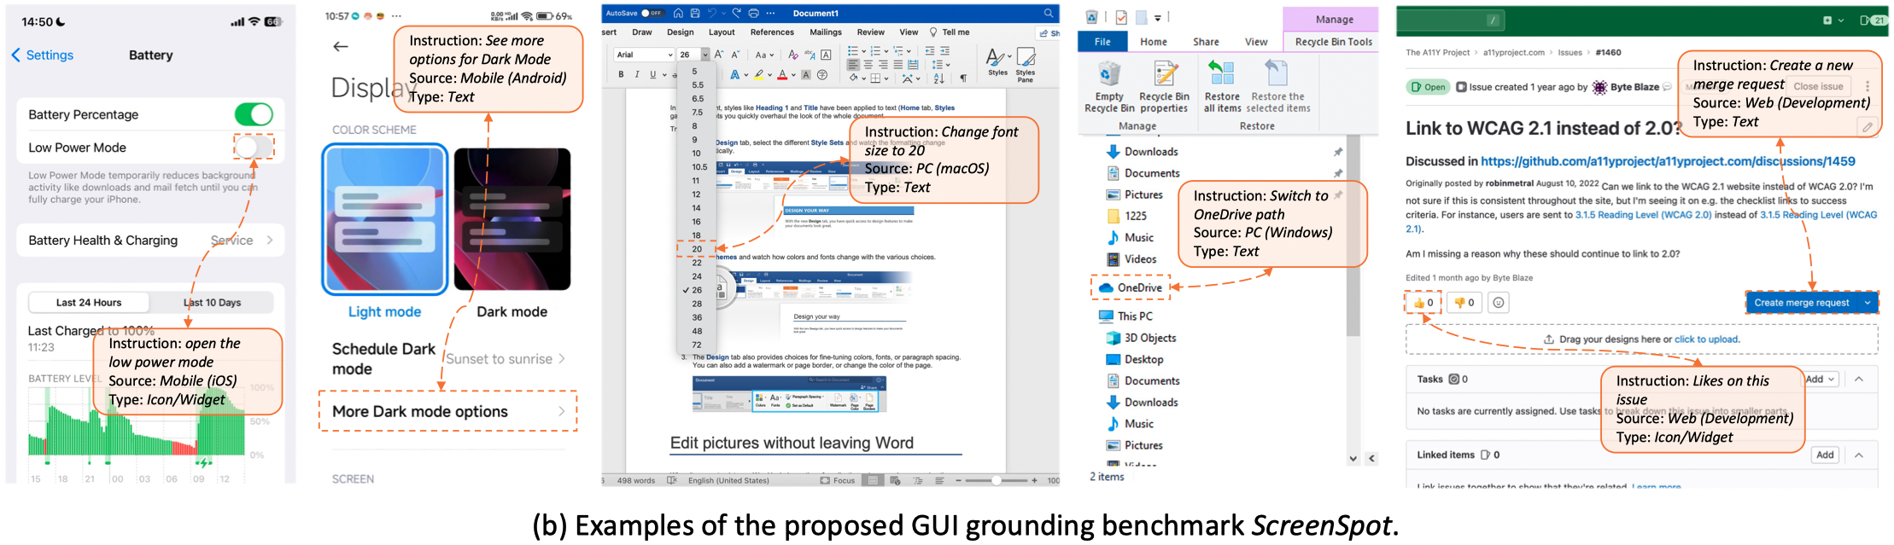
Task: Click the Undo arrow in Word's title bar
Action: [x=712, y=13]
